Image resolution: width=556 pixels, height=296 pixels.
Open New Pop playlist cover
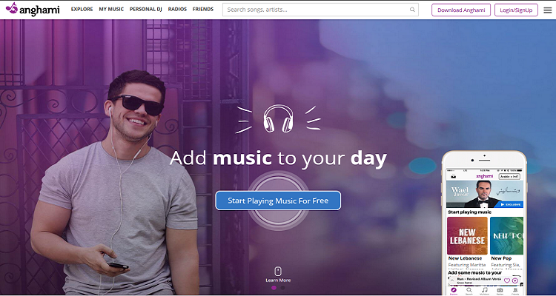(x=507, y=236)
